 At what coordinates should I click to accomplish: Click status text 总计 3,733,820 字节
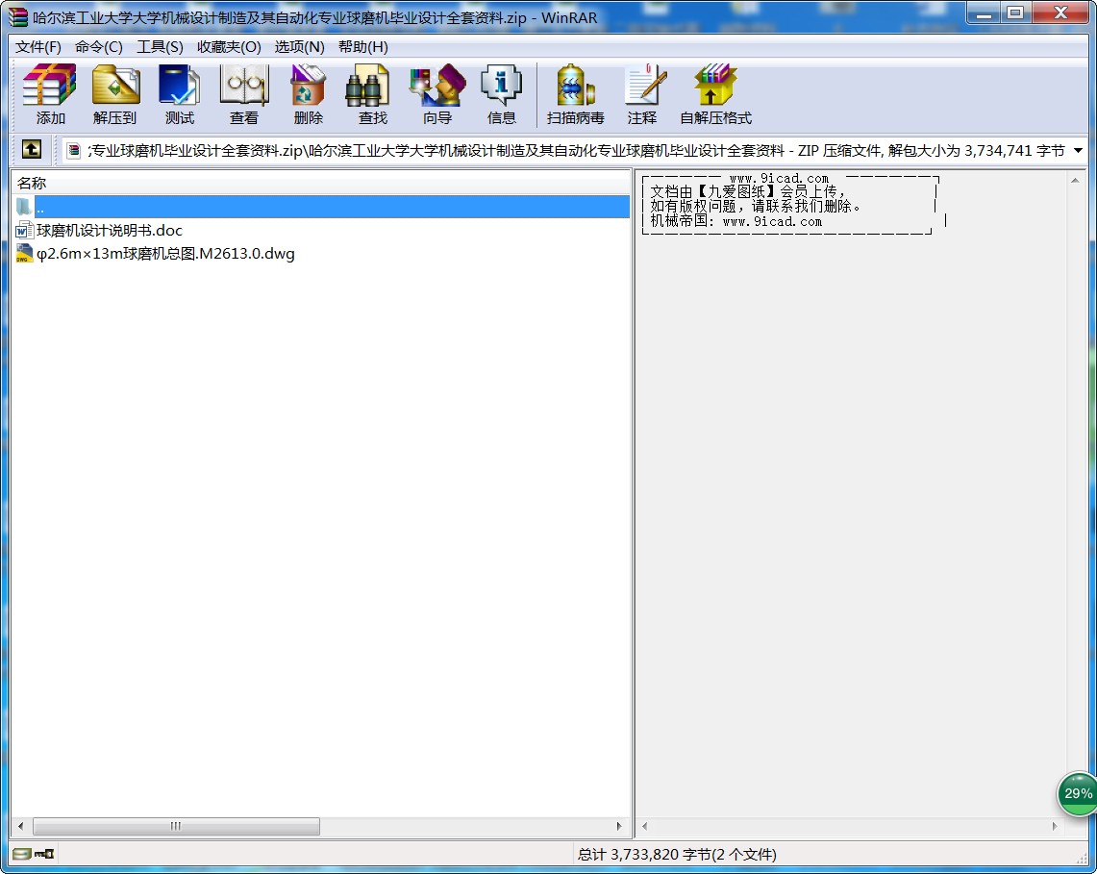(x=677, y=855)
